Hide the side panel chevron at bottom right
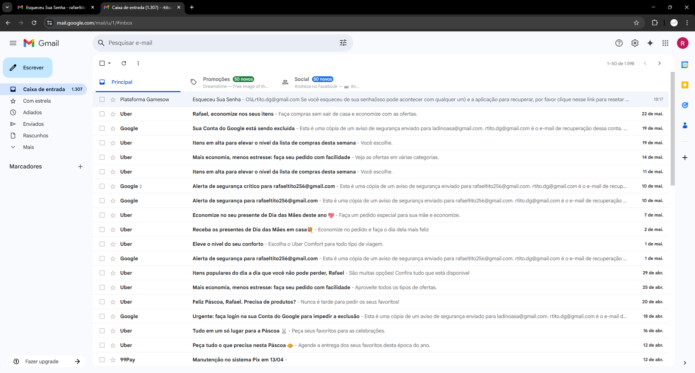 pyautogui.click(x=685, y=363)
